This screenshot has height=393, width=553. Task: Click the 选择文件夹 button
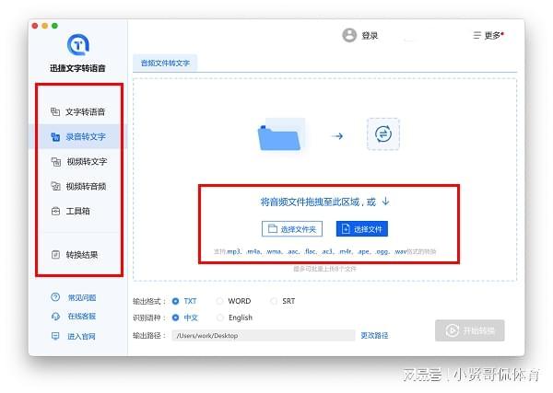[292, 229]
